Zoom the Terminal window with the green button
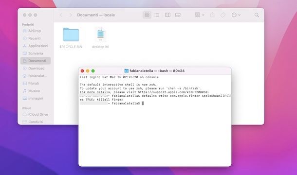 93,71
